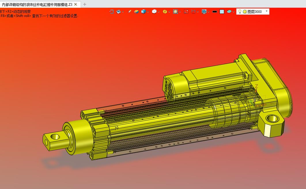This screenshot has width=306, height=189.
Task: Click the zoom magnifier icon
Action: click(175, 12)
